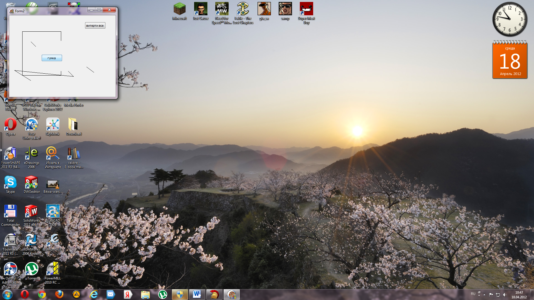Image resolution: width=534 pixels, height=300 pixels.
Task: Select the µTorrent desktop icon
Action: (32, 271)
